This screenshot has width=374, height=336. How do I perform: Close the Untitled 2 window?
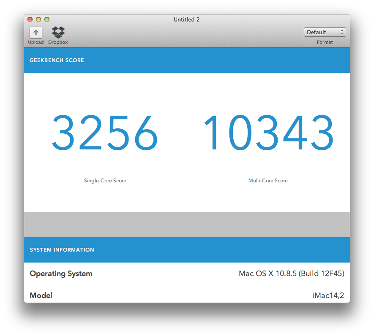tap(30, 19)
